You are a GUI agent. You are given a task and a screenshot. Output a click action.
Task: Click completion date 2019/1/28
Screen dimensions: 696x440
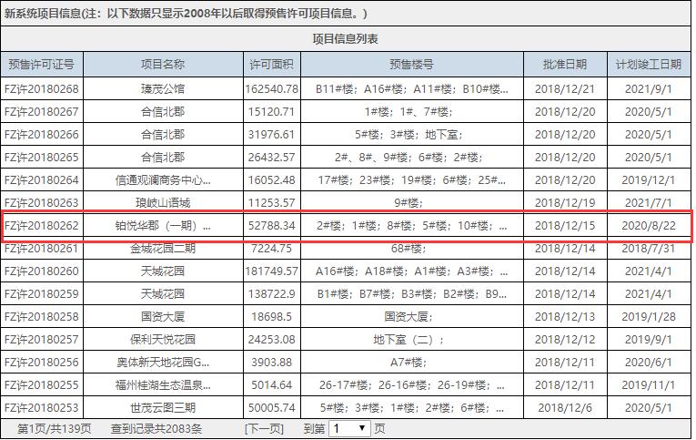649,317
